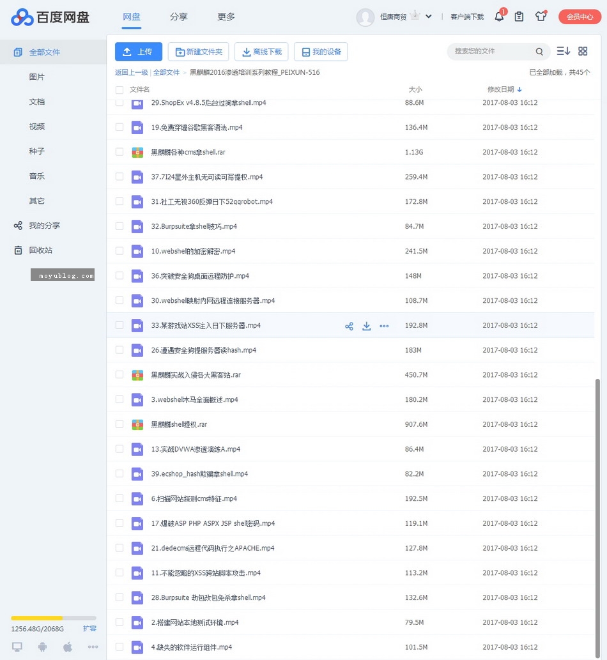This screenshot has width=607, height=660.
Task: Select checkbox of 6.扫描网站探测cms特征.mp4
Action: [x=119, y=498]
